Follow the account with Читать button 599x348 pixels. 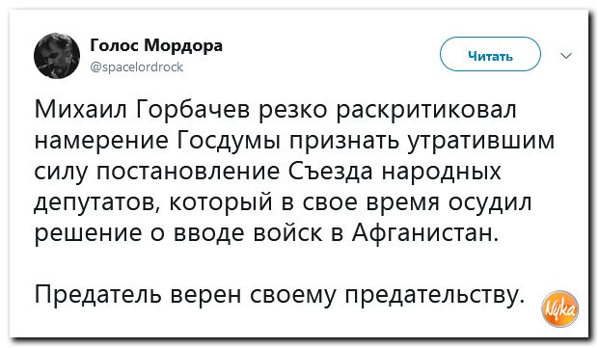(490, 54)
